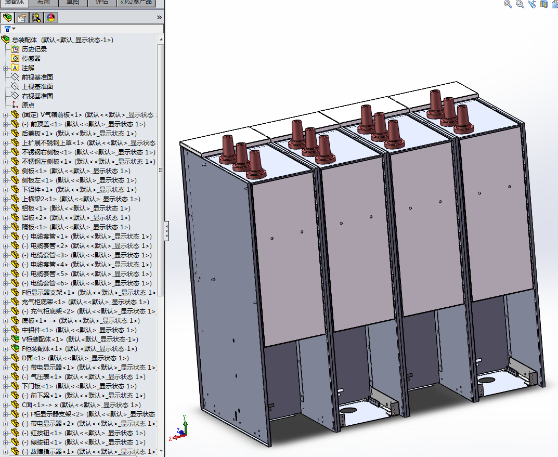Expand the V柜装配体<1> subassembly node

(x=5, y=340)
